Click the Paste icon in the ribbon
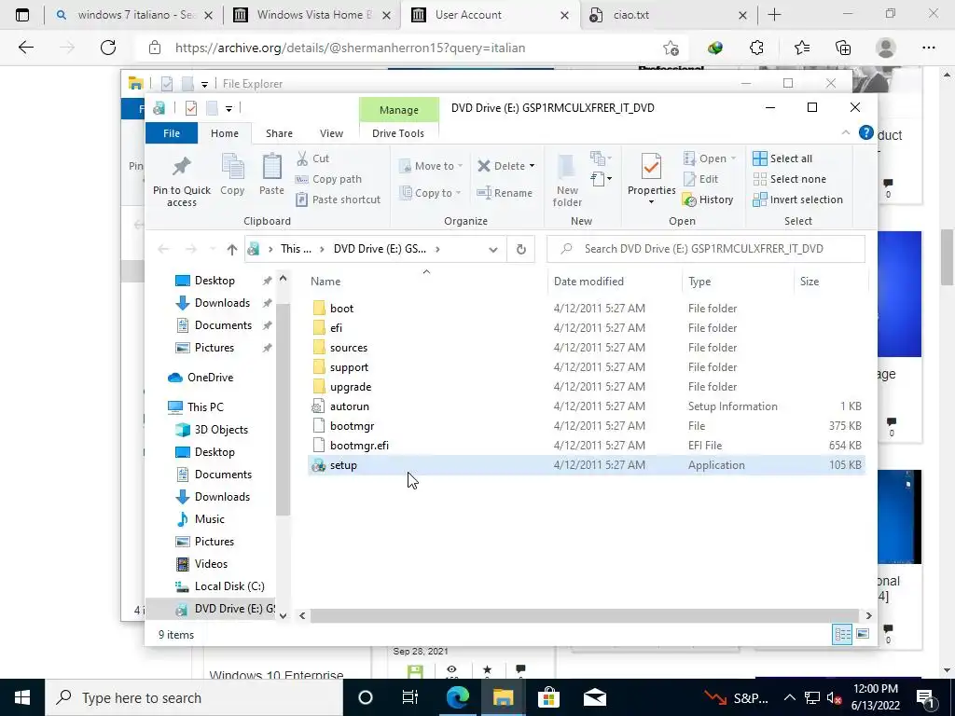This screenshot has width=955, height=716. [271, 167]
